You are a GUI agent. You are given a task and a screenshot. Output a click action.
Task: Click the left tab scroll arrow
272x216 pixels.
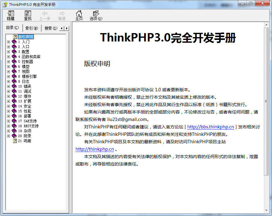[x=61, y=28]
